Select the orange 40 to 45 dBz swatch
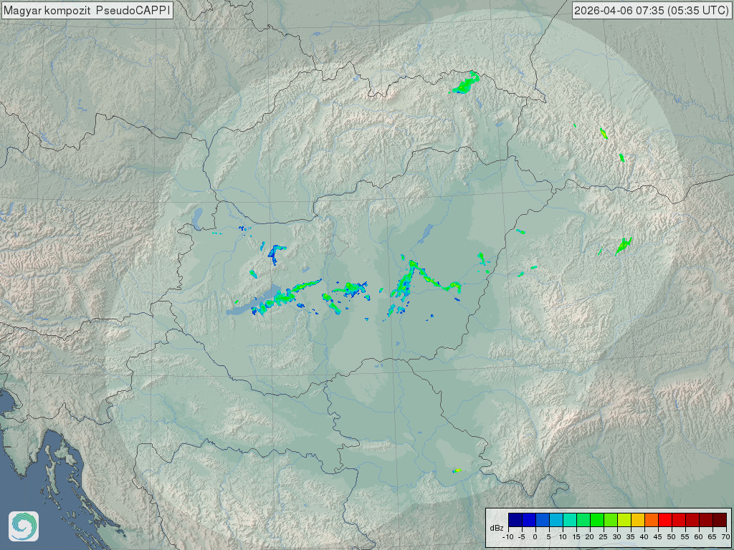This screenshot has width=734, height=550. (x=651, y=519)
